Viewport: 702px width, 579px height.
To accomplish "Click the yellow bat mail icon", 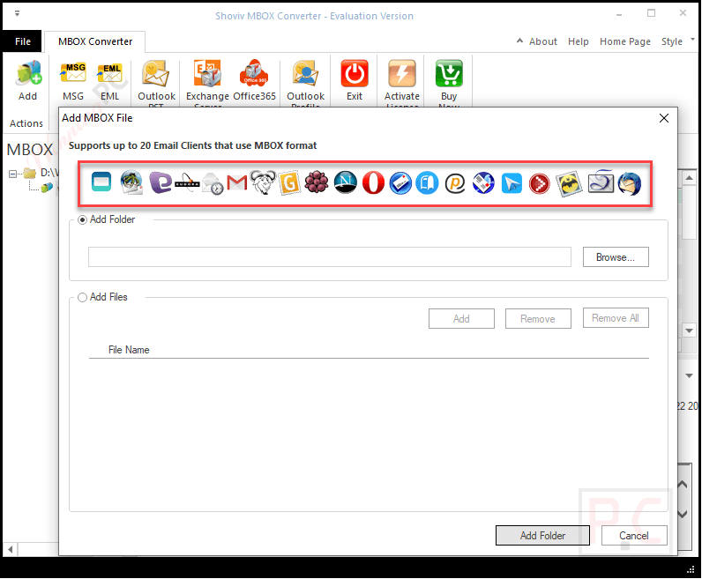I will [569, 183].
